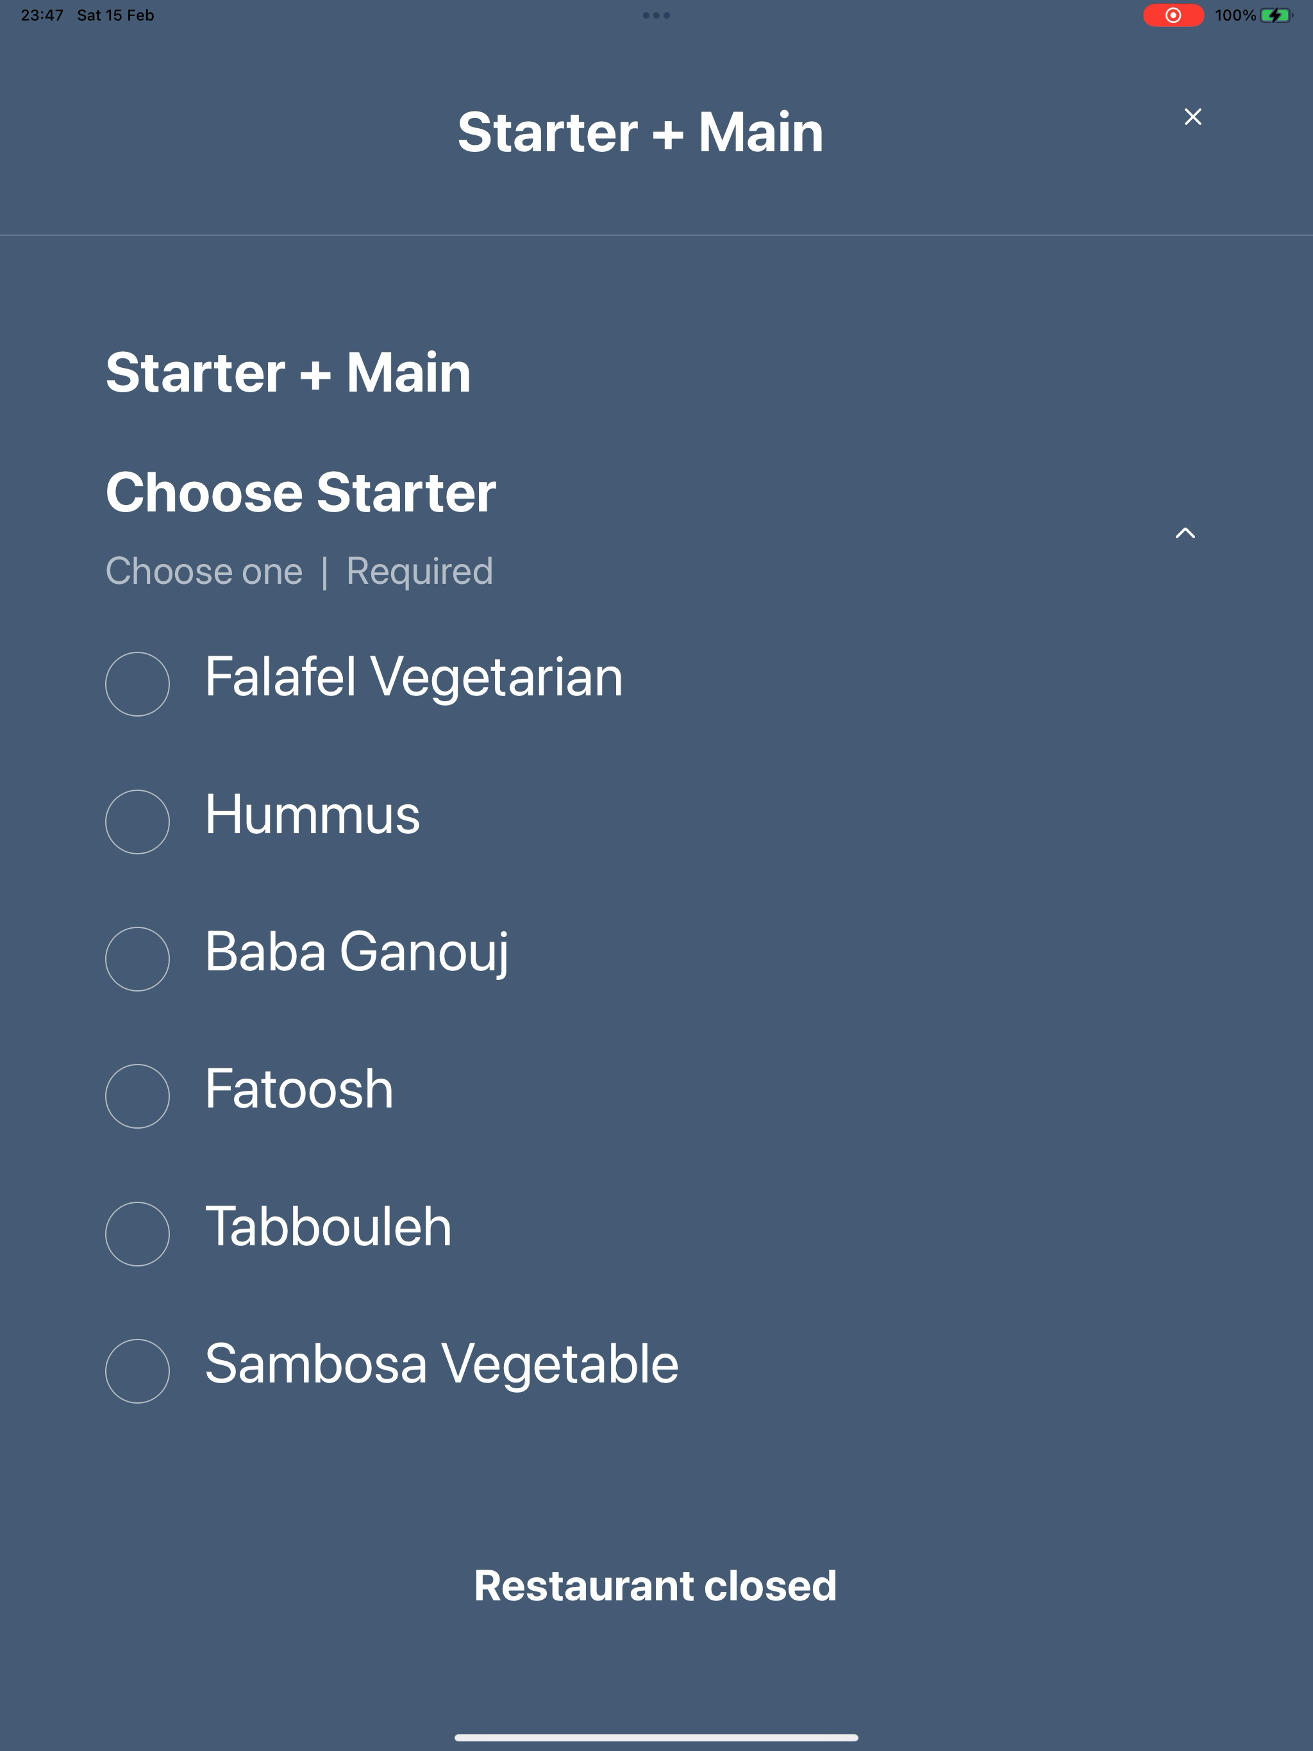1313x1751 pixels.
Task: Tap the Choose Starter heading
Action: click(x=301, y=492)
